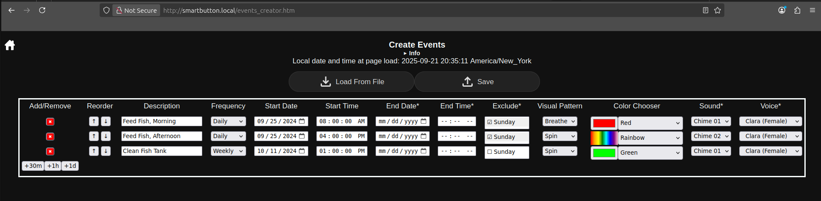Open Firefox application hamburger menu
821x201 pixels.
pyautogui.click(x=812, y=10)
